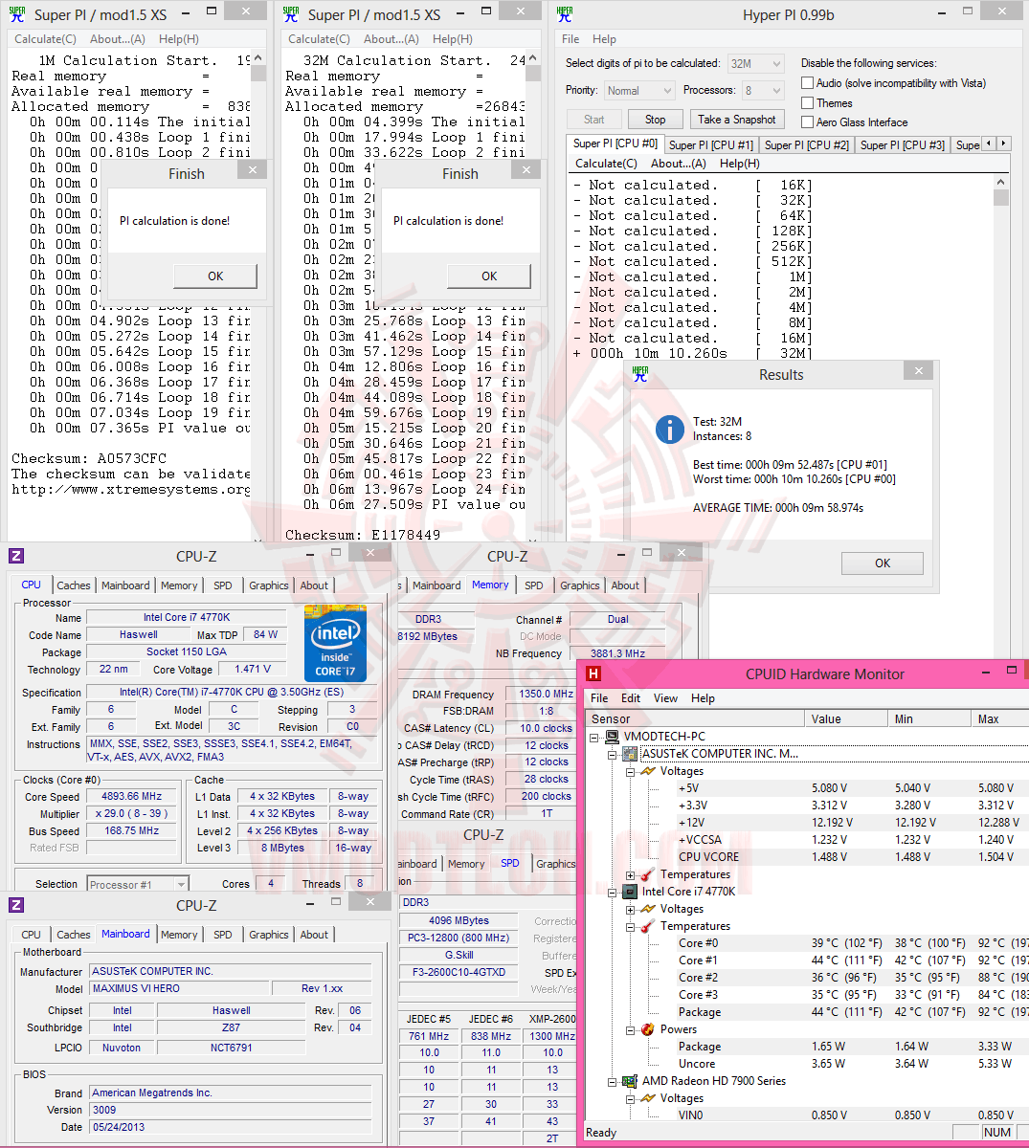Screen dimensions: 1029x1148
Task: Switch to the Super PI [CPU #2] tab
Action: coord(806,144)
